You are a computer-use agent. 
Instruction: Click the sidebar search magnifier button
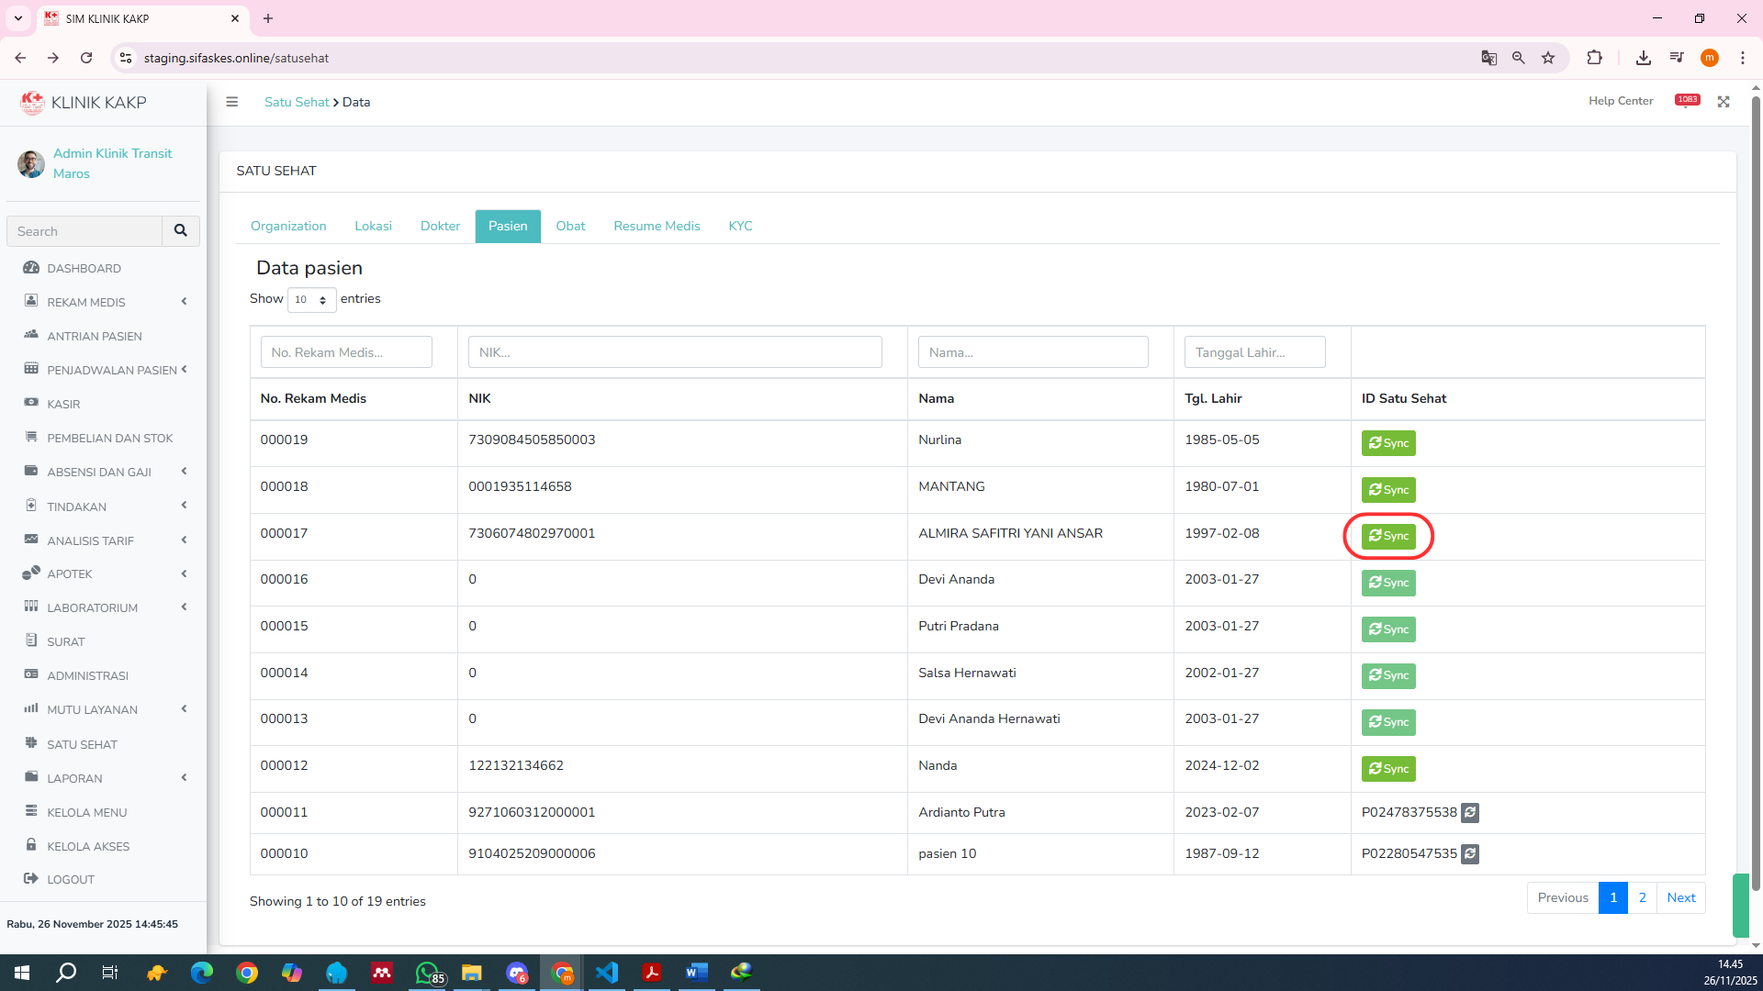coord(181,231)
